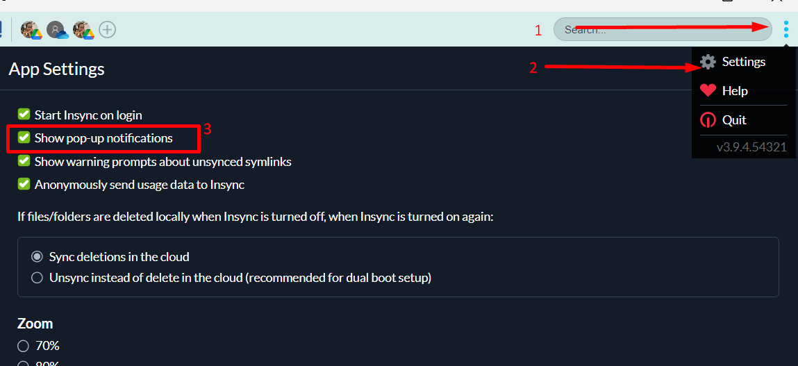The image size is (798, 366).
Task: Click the first Google Drive account avatar
Action: coord(31,30)
